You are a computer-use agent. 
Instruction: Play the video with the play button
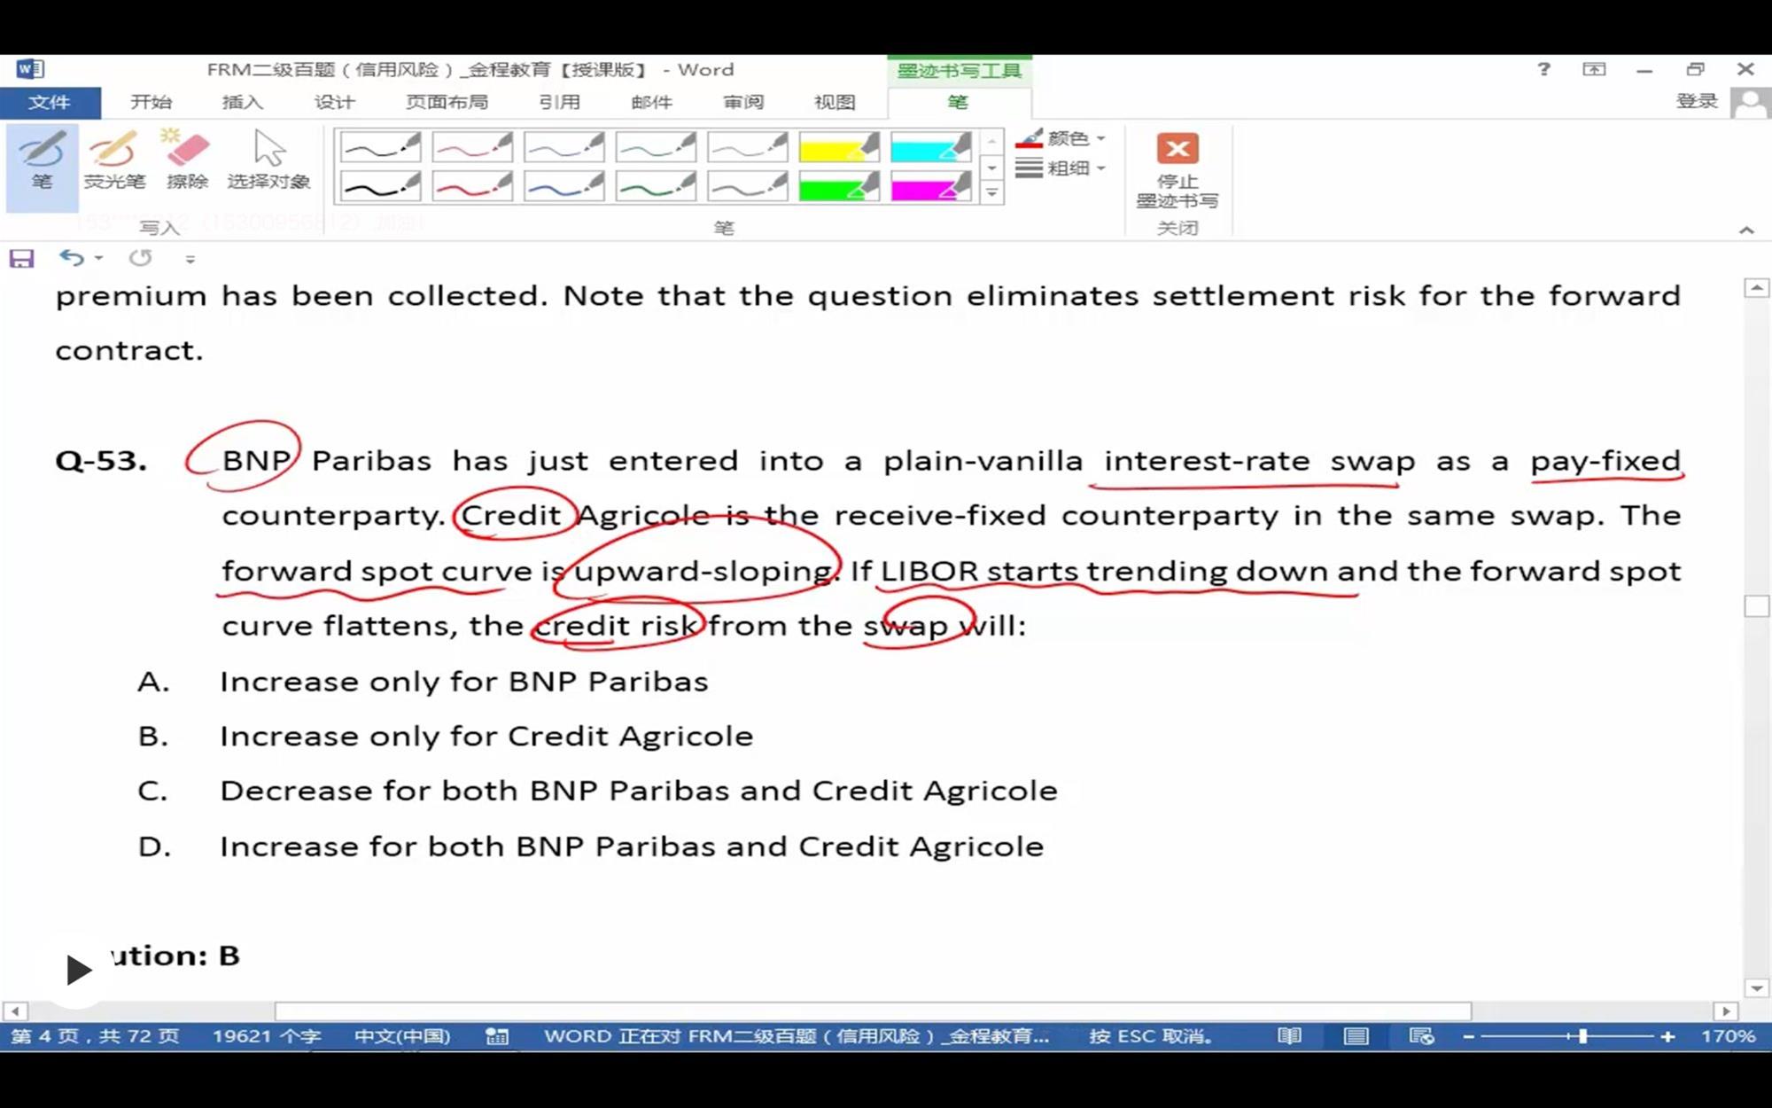[x=77, y=969]
